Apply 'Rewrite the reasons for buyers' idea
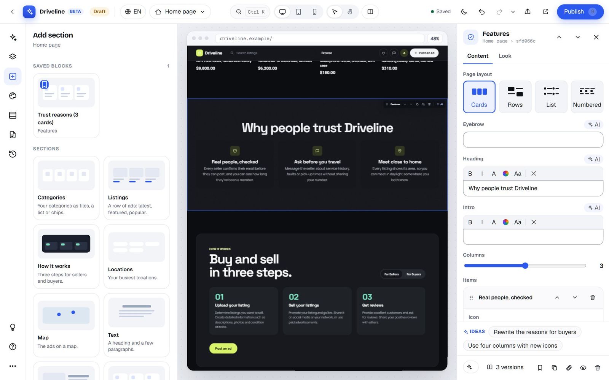The image size is (609, 380). (x=535, y=332)
